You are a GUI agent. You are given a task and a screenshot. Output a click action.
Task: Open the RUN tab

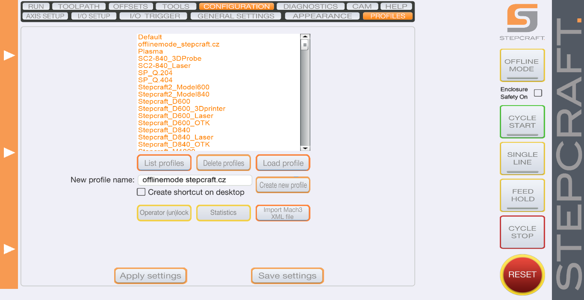36,6
